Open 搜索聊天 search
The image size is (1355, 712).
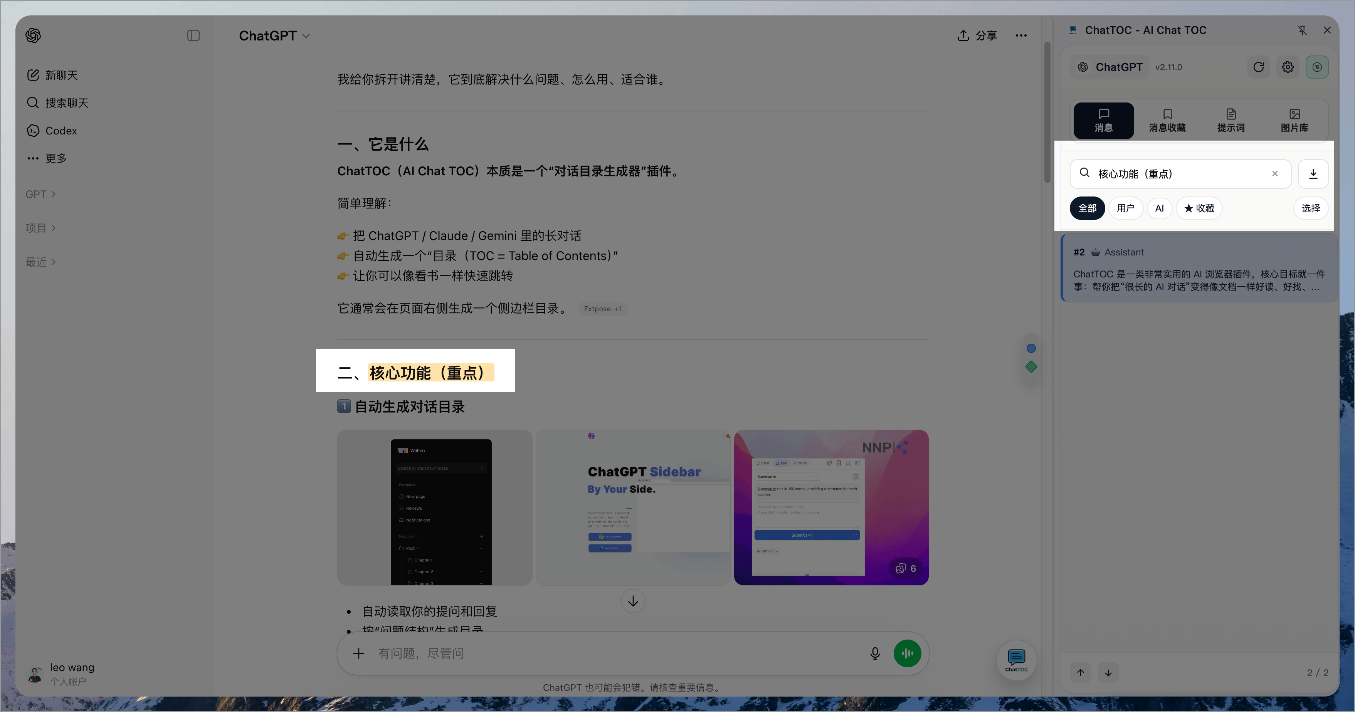point(57,102)
